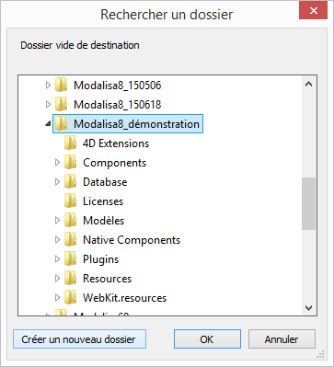Expand the Resources folder node
Screen dimensions: 334x367
tap(57, 279)
